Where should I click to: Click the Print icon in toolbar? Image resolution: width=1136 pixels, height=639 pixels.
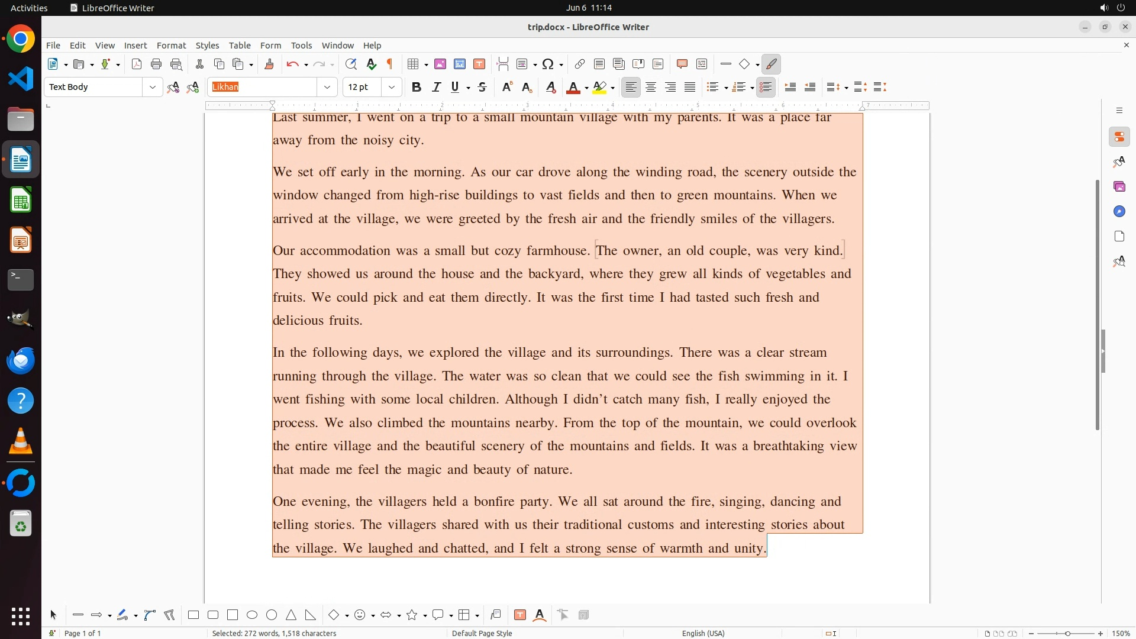[x=156, y=64]
